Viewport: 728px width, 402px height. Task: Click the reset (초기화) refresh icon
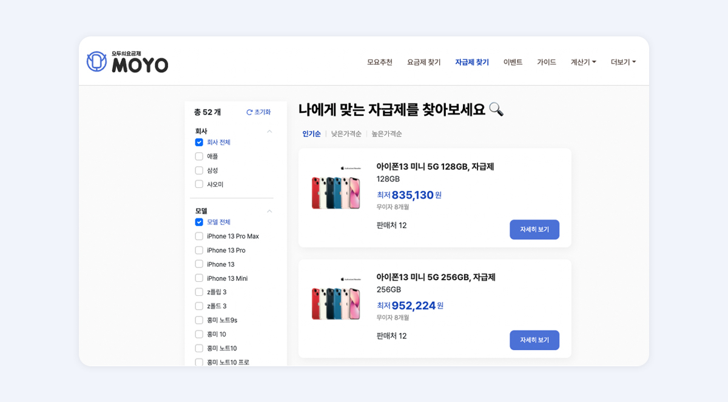pos(249,112)
